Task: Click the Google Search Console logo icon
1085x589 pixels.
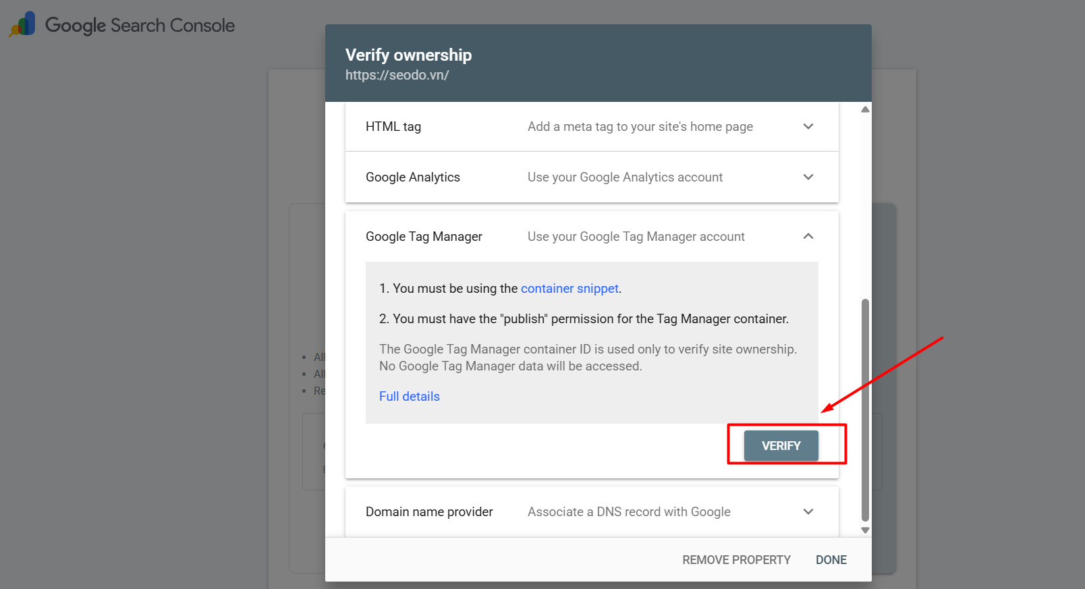Action: pos(22,24)
